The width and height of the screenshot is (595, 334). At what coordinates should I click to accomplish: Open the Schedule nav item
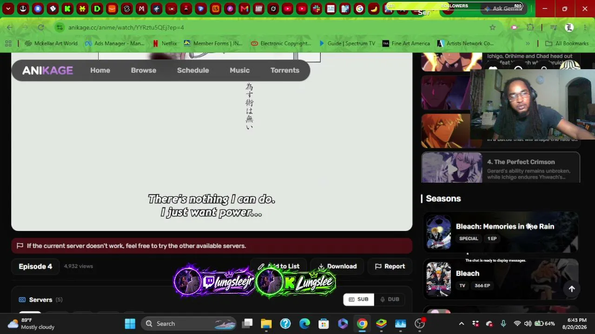(193, 71)
